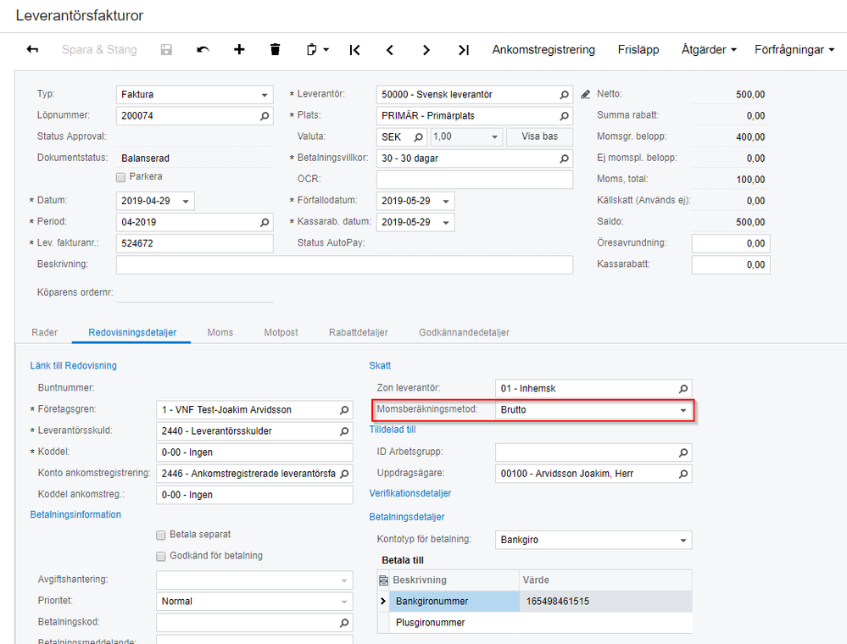Viewport: 847px width, 644px height.
Task: Open the Typ Faktura dropdown
Action: pos(265,95)
